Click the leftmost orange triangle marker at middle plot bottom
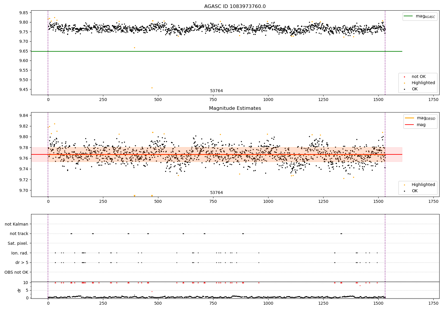The width and height of the screenshot is (444, 310). (x=134, y=196)
